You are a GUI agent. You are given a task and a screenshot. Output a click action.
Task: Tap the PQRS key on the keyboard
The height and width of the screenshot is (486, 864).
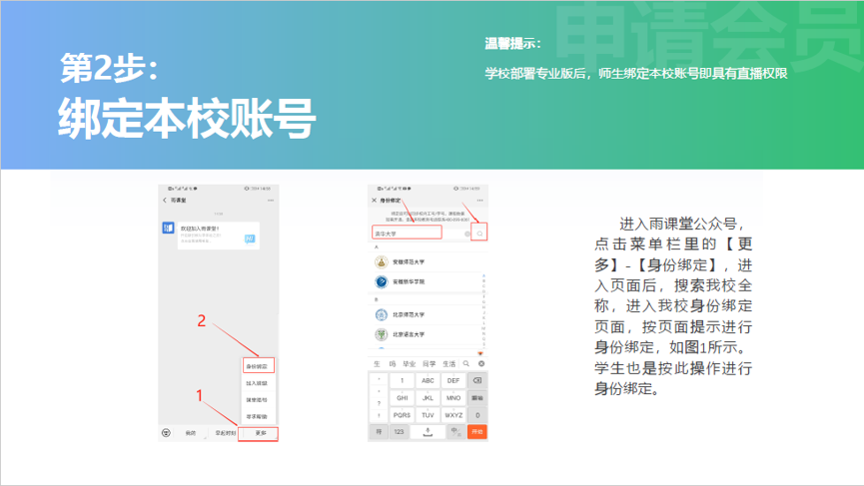pyautogui.click(x=402, y=415)
